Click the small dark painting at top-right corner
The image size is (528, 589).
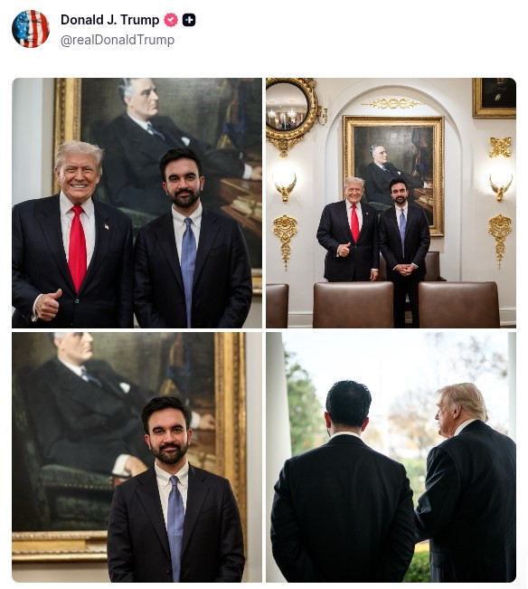point(495,98)
